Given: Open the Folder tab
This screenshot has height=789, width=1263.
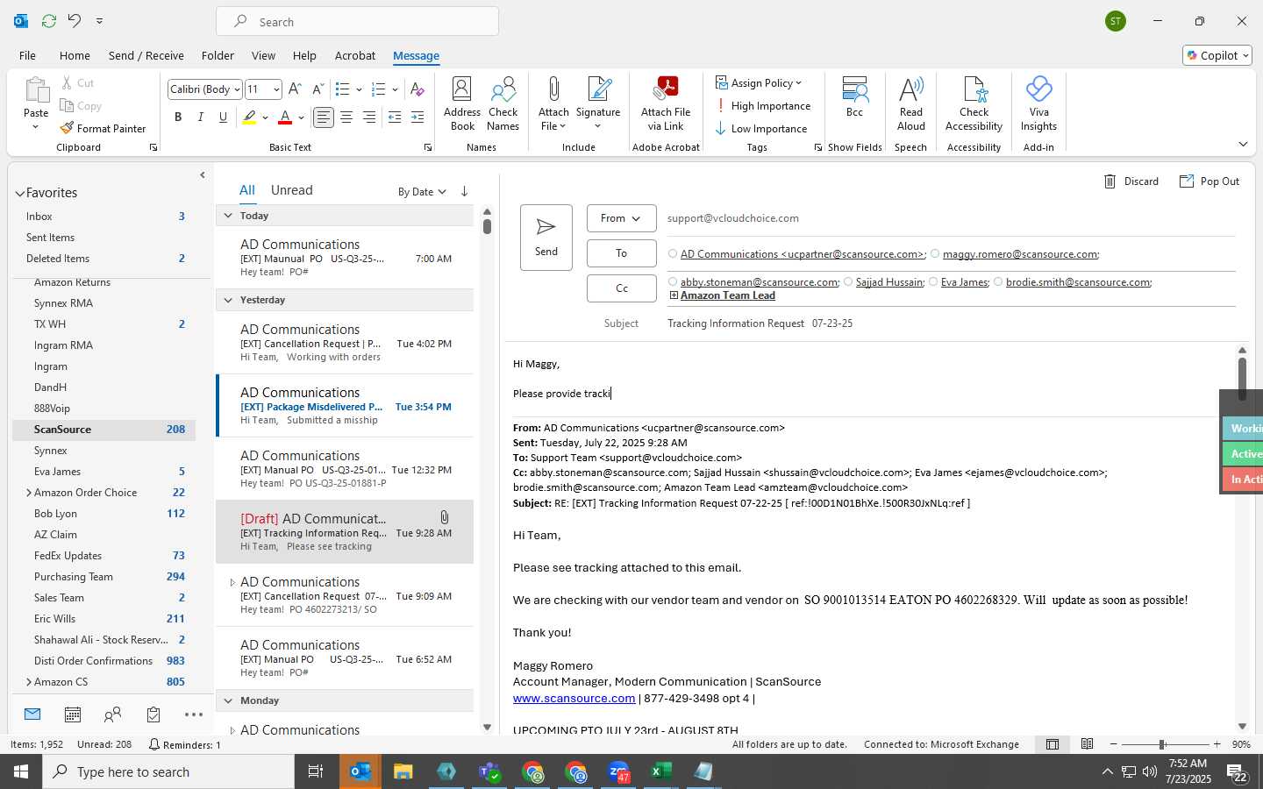Looking at the screenshot, I should click(218, 55).
